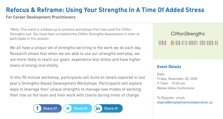The image size is (223, 119).
Task: Select the Event Details heading
Action: (169, 67)
